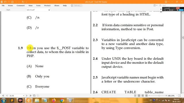Open the File menu
This screenshot has height=103, width=184.
click(3, 5)
